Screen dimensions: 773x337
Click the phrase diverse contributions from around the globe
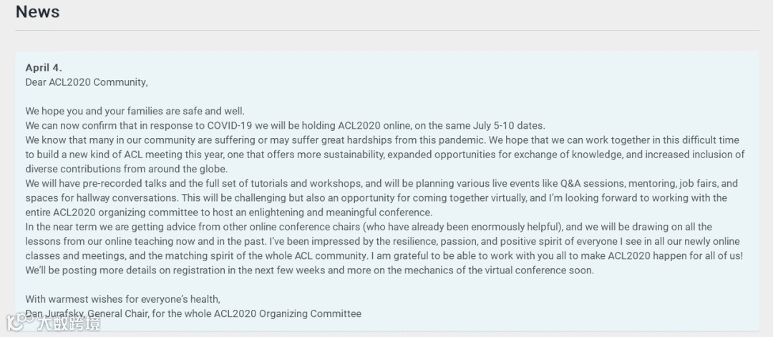(x=127, y=169)
